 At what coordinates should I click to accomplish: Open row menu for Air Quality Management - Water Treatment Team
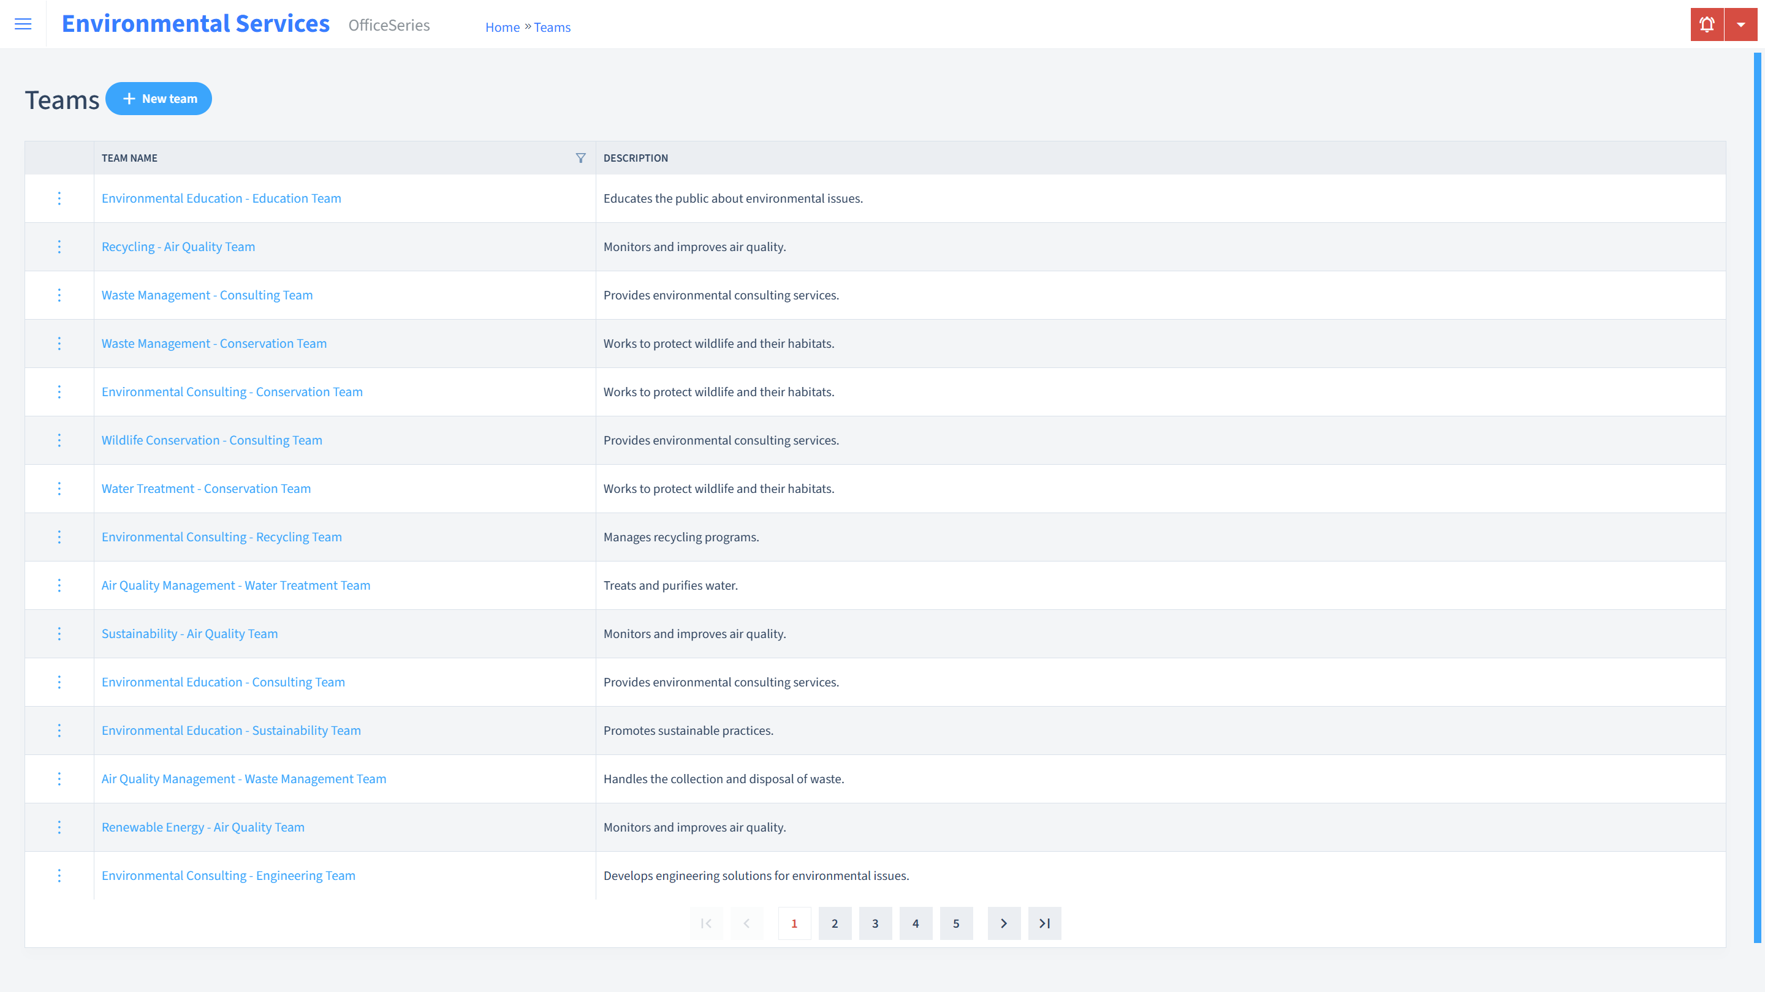(59, 585)
